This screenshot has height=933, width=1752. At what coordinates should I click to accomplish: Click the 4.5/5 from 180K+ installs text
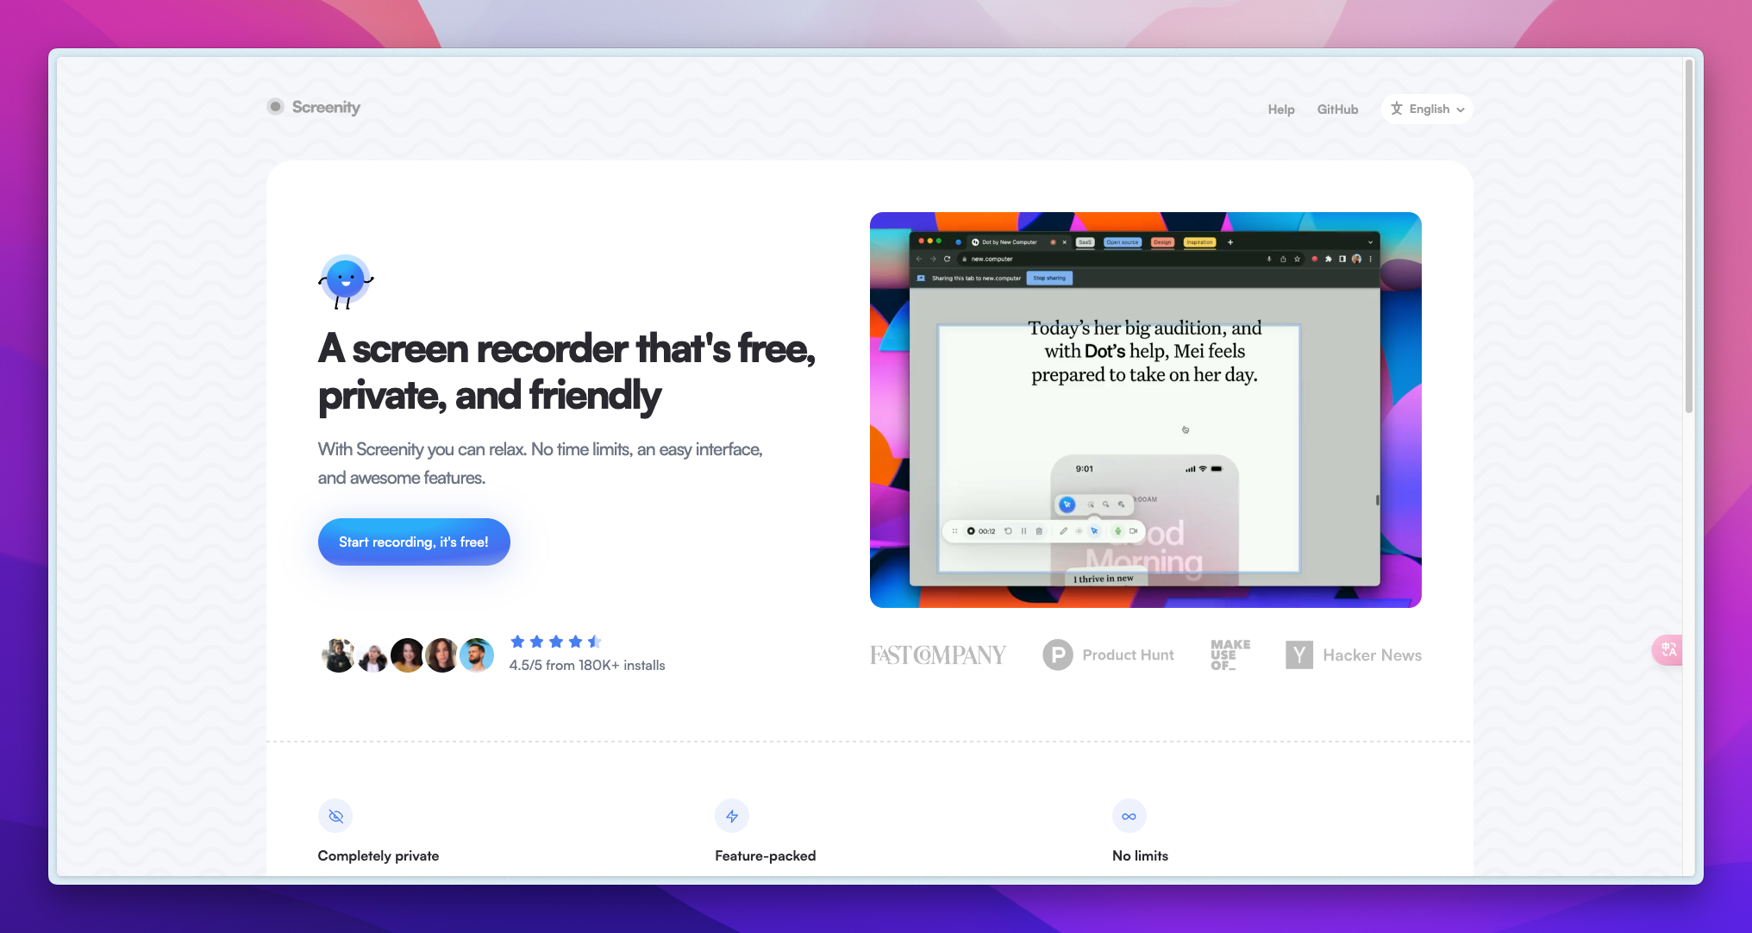click(587, 666)
